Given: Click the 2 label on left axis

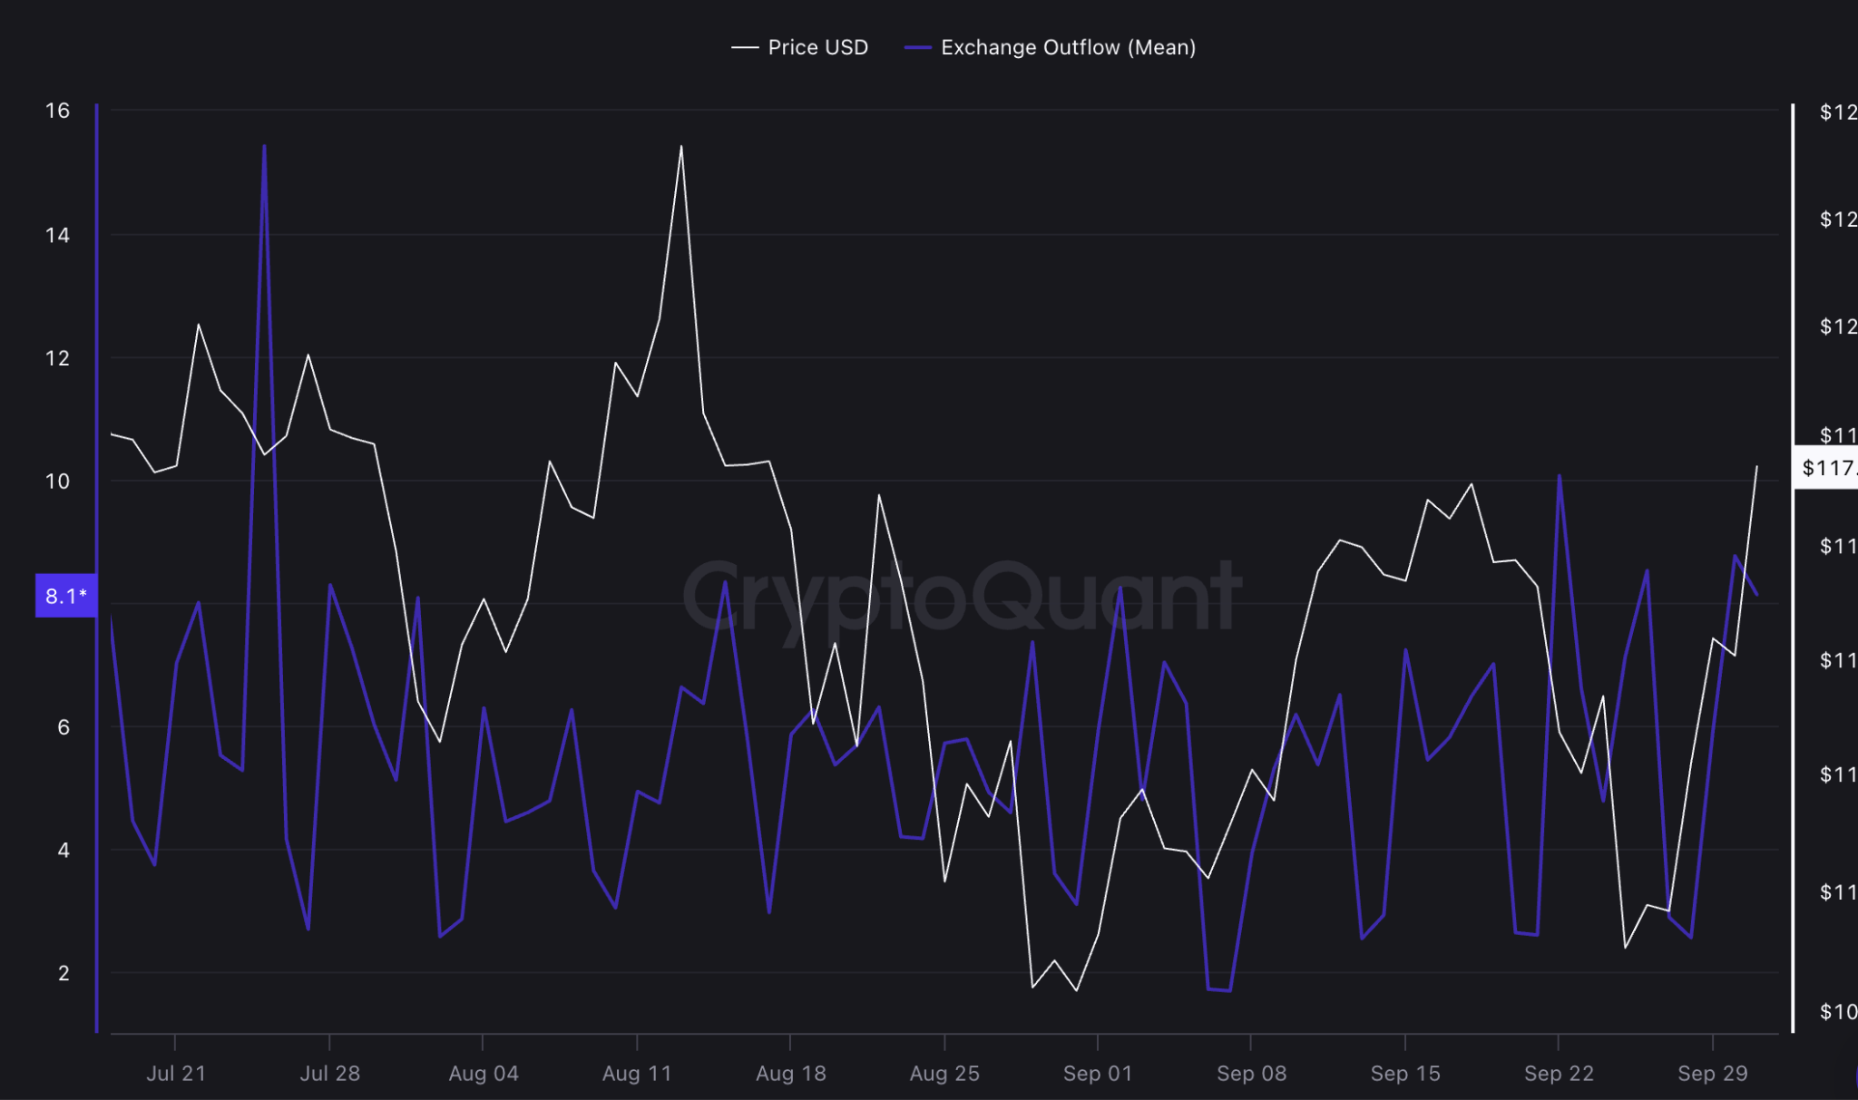Looking at the screenshot, I should (x=64, y=973).
